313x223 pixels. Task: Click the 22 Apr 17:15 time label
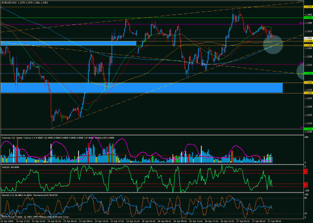click(23, 221)
